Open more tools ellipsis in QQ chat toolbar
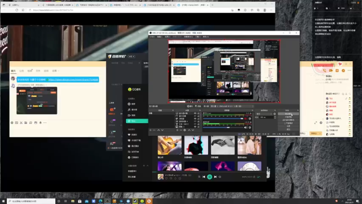This screenshot has width=362, height=204. pos(45,122)
